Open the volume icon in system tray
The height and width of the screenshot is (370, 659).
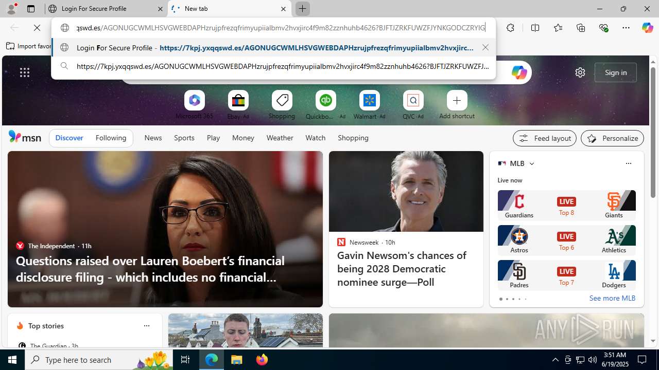pyautogui.click(x=593, y=360)
